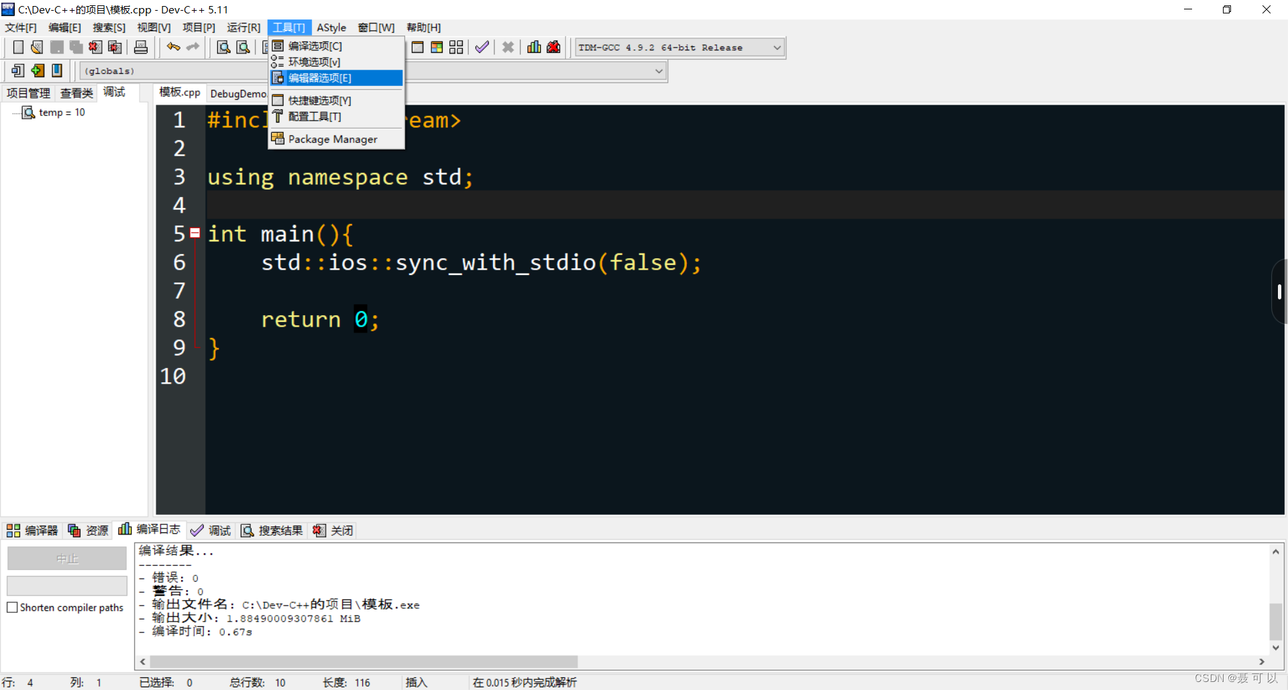The width and height of the screenshot is (1288, 690).
Task: Open the TDM-GCC compiler selection dropdown
Action: pyautogui.click(x=776, y=47)
